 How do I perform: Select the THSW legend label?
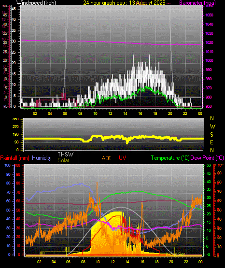pyautogui.click(x=66, y=155)
